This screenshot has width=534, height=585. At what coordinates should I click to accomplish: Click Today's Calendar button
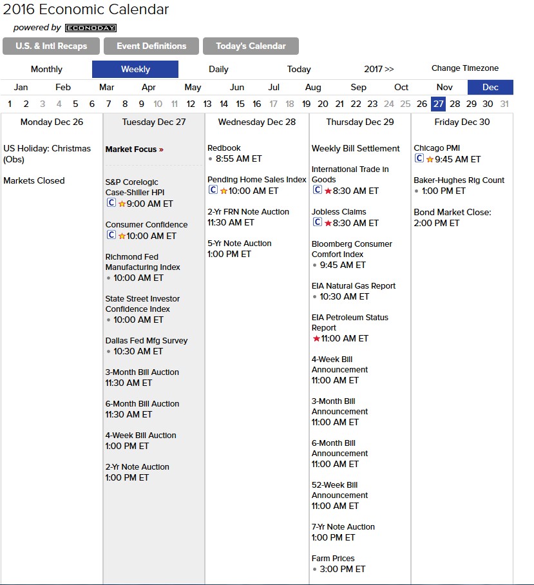pyautogui.click(x=251, y=46)
